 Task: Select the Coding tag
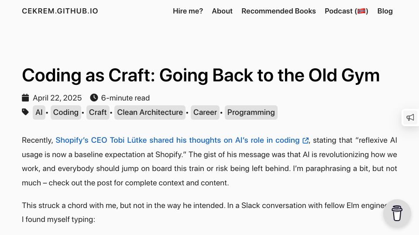point(66,112)
